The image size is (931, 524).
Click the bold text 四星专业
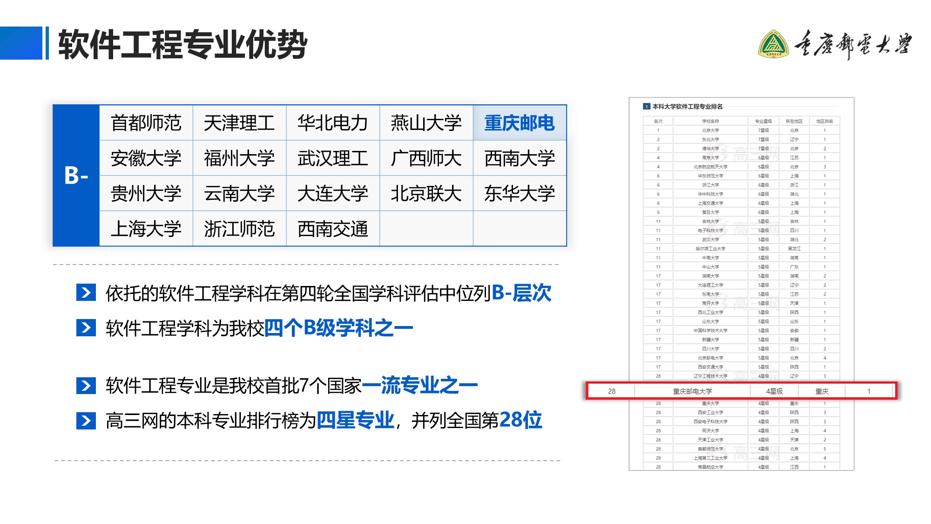click(355, 421)
